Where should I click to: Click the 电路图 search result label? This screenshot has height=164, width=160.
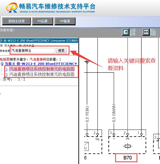pos(5,59)
